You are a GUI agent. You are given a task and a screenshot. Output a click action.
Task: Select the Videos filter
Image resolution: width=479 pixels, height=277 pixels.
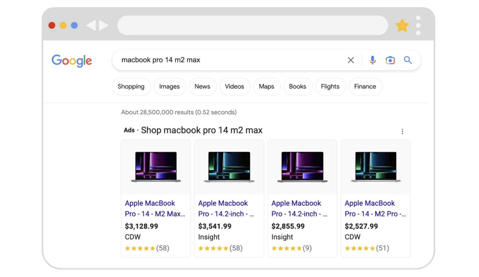pos(235,86)
